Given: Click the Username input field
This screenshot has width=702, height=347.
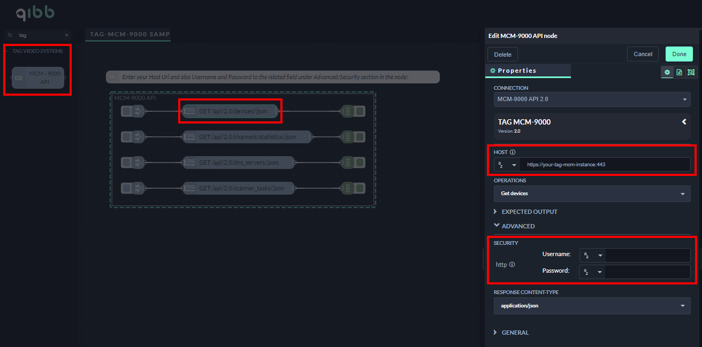Looking at the screenshot, I should click(647, 256).
